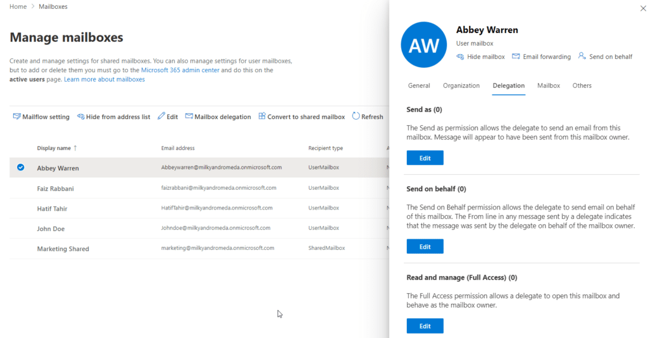Viewport: 648px width, 338px height.
Task: Edit the Send as permission
Action: point(425,158)
